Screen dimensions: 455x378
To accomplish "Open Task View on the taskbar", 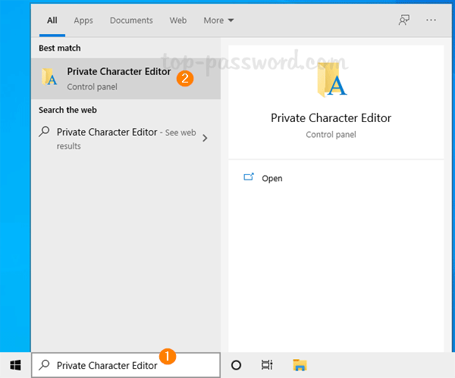I will click(267, 364).
